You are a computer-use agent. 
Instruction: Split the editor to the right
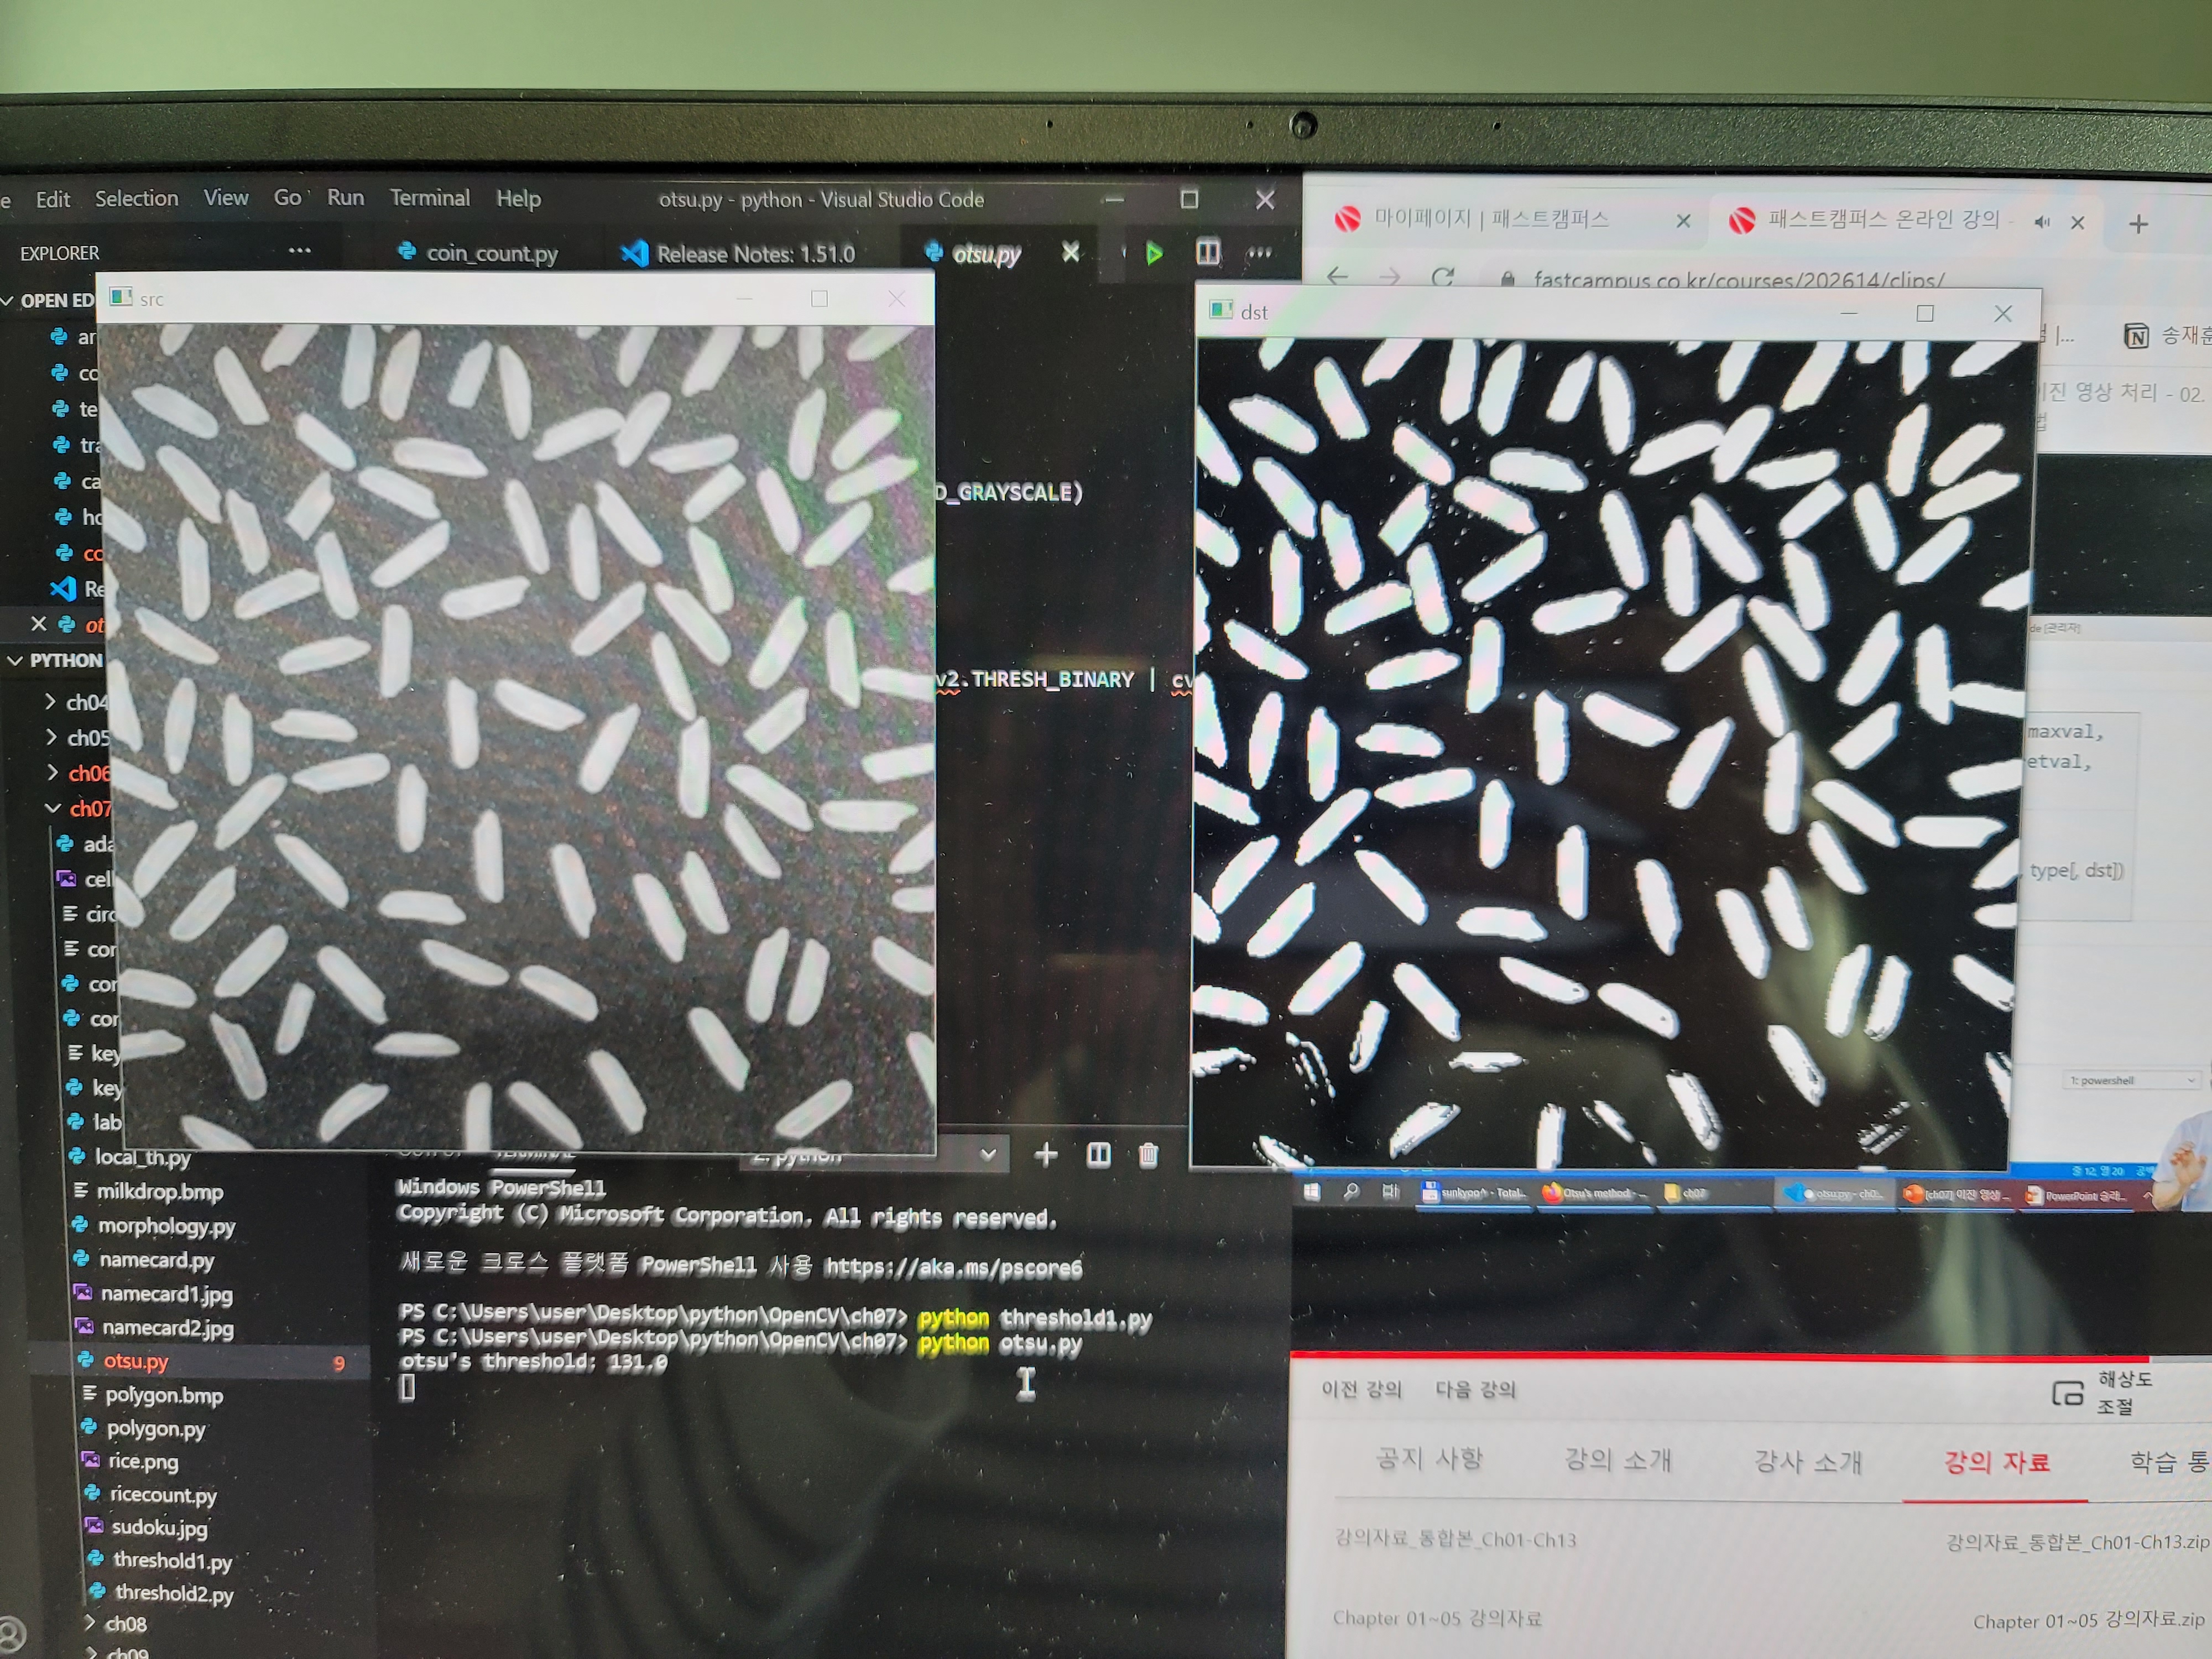click(x=1207, y=252)
